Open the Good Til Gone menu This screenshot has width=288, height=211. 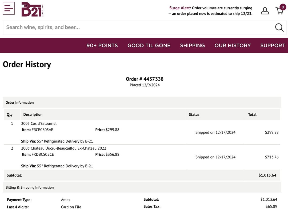[149, 45]
